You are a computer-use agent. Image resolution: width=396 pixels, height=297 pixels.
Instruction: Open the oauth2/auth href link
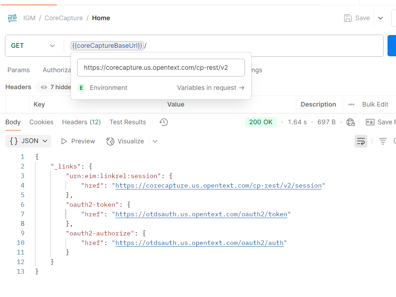click(x=199, y=243)
